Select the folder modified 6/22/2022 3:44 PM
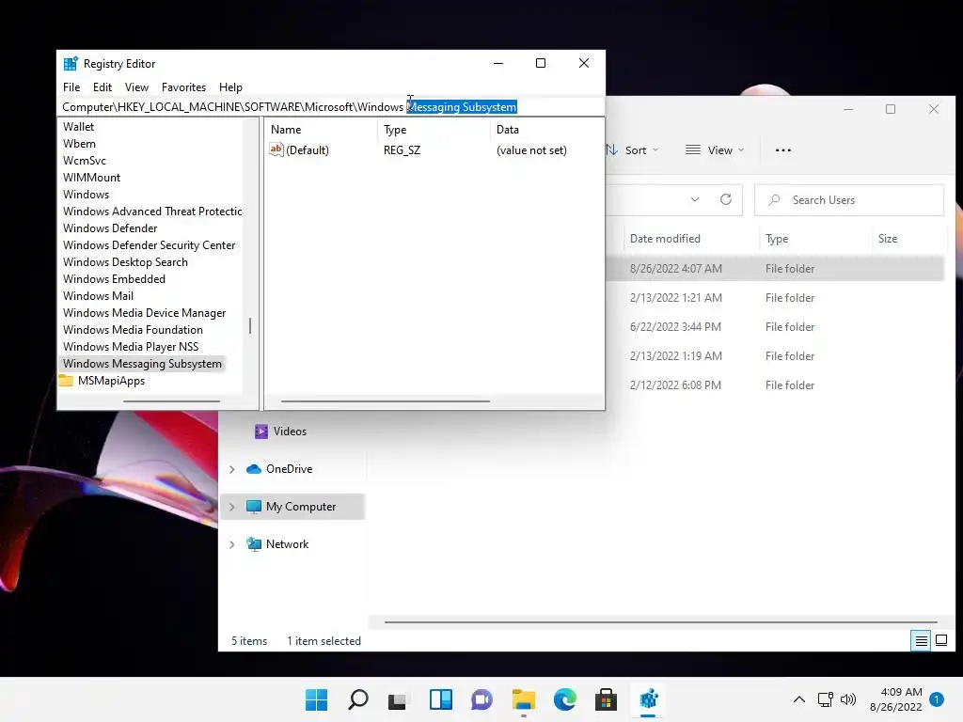This screenshot has width=963, height=722. point(775,326)
